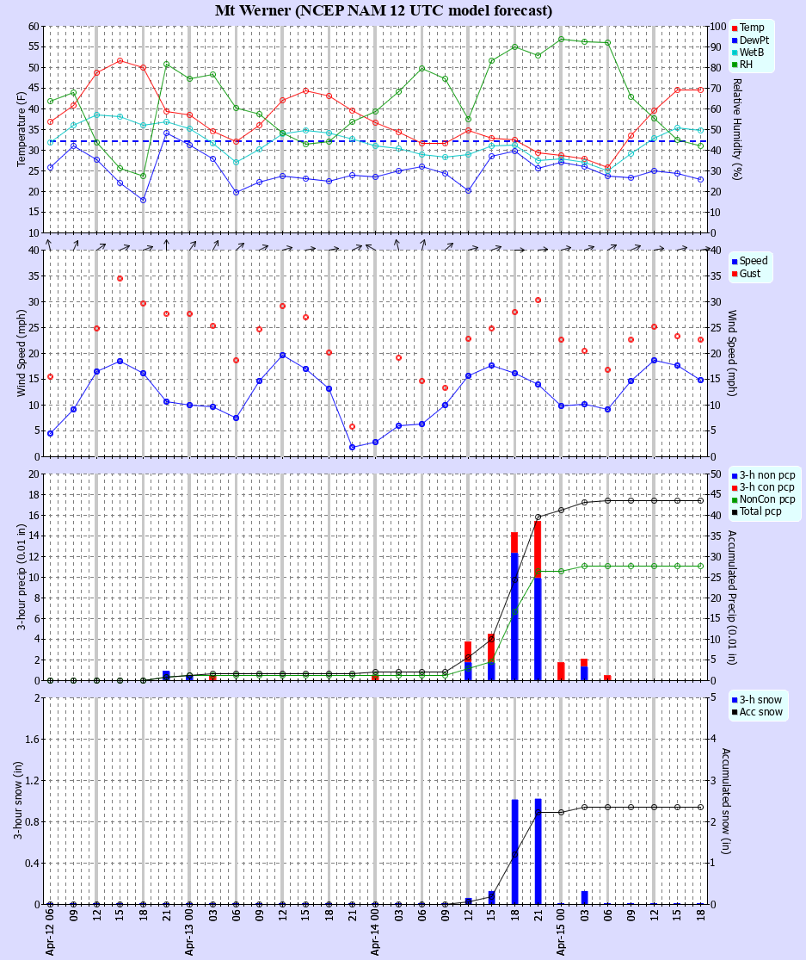The image size is (806, 960).
Task: Click the Apr-12 06 time label
Action: pos(50,933)
